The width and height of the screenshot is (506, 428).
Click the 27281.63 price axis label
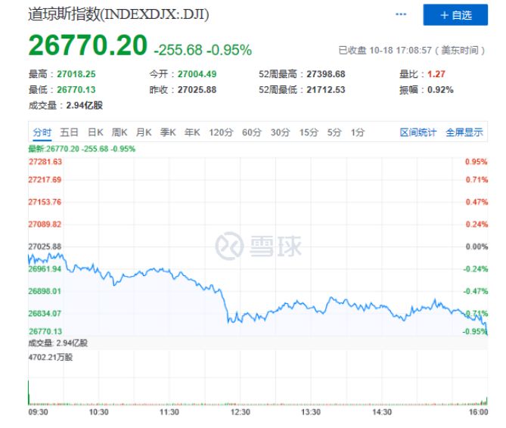coord(45,162)
